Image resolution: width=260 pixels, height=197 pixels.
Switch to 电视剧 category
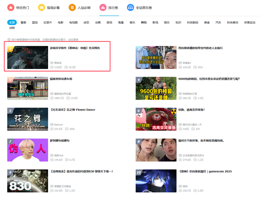pyautogui.click(x=74, y=23)
